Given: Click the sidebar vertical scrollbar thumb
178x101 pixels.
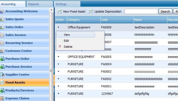Looking at the screenshot, I should tap(51, 57).
